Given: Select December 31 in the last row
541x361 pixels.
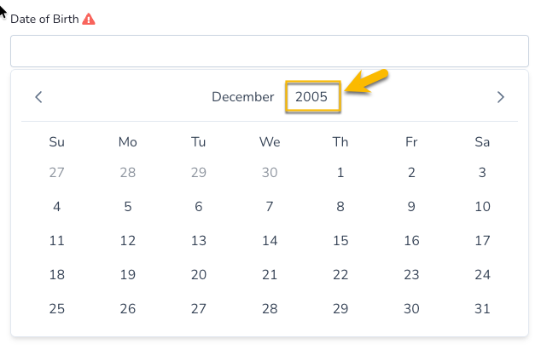Looking at the screenshot, I should pos(482,309).
